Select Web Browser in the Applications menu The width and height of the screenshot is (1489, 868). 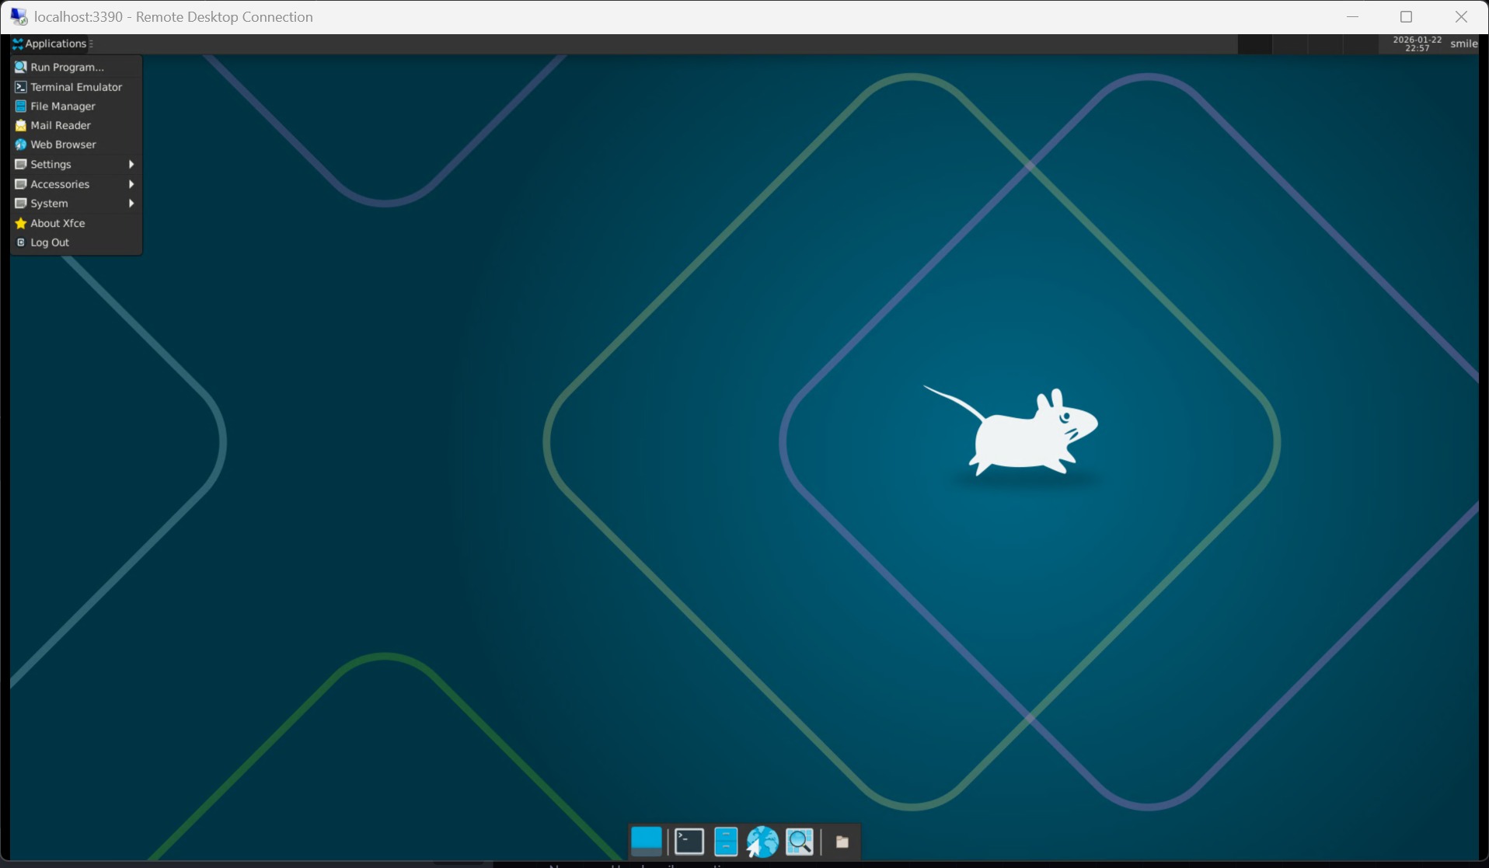point(63,145)
